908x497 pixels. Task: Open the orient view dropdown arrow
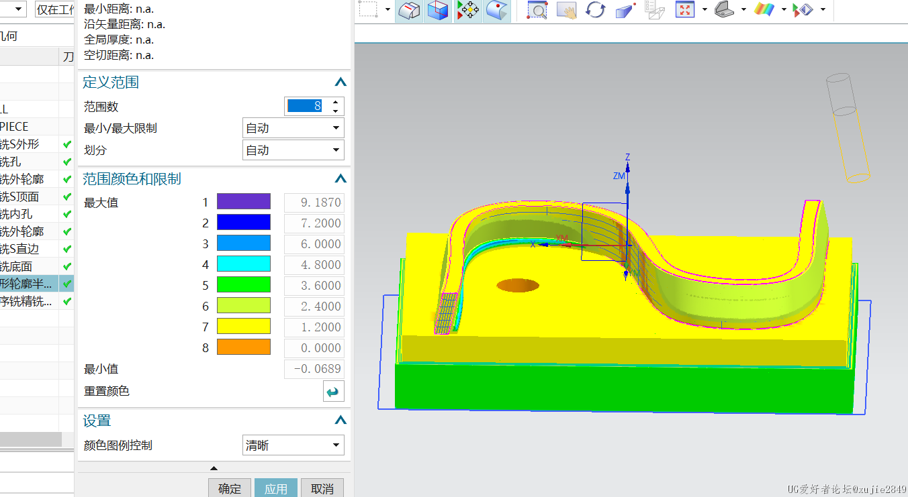point(743,10)
